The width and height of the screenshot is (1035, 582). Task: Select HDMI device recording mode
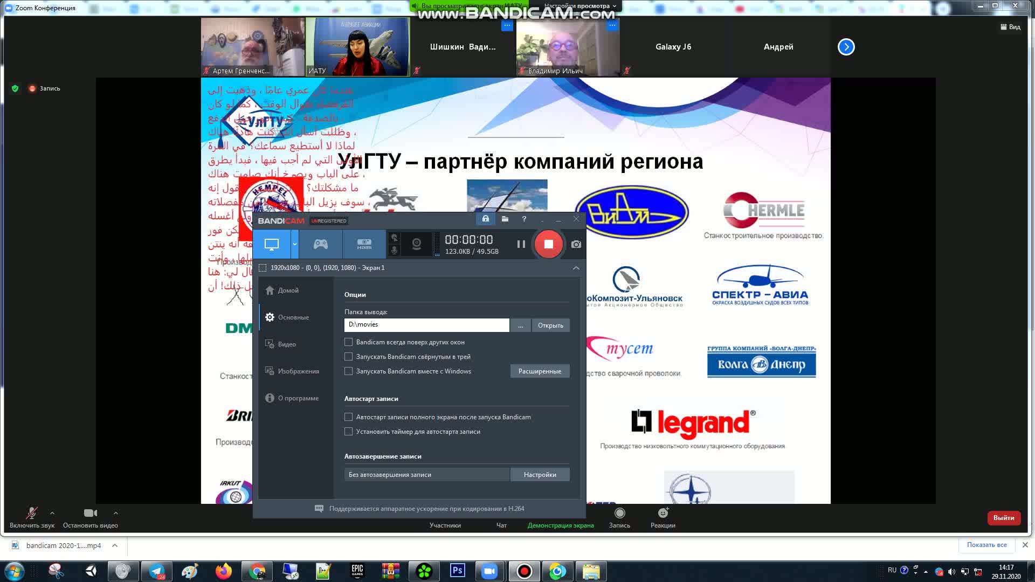pos(364,244)
